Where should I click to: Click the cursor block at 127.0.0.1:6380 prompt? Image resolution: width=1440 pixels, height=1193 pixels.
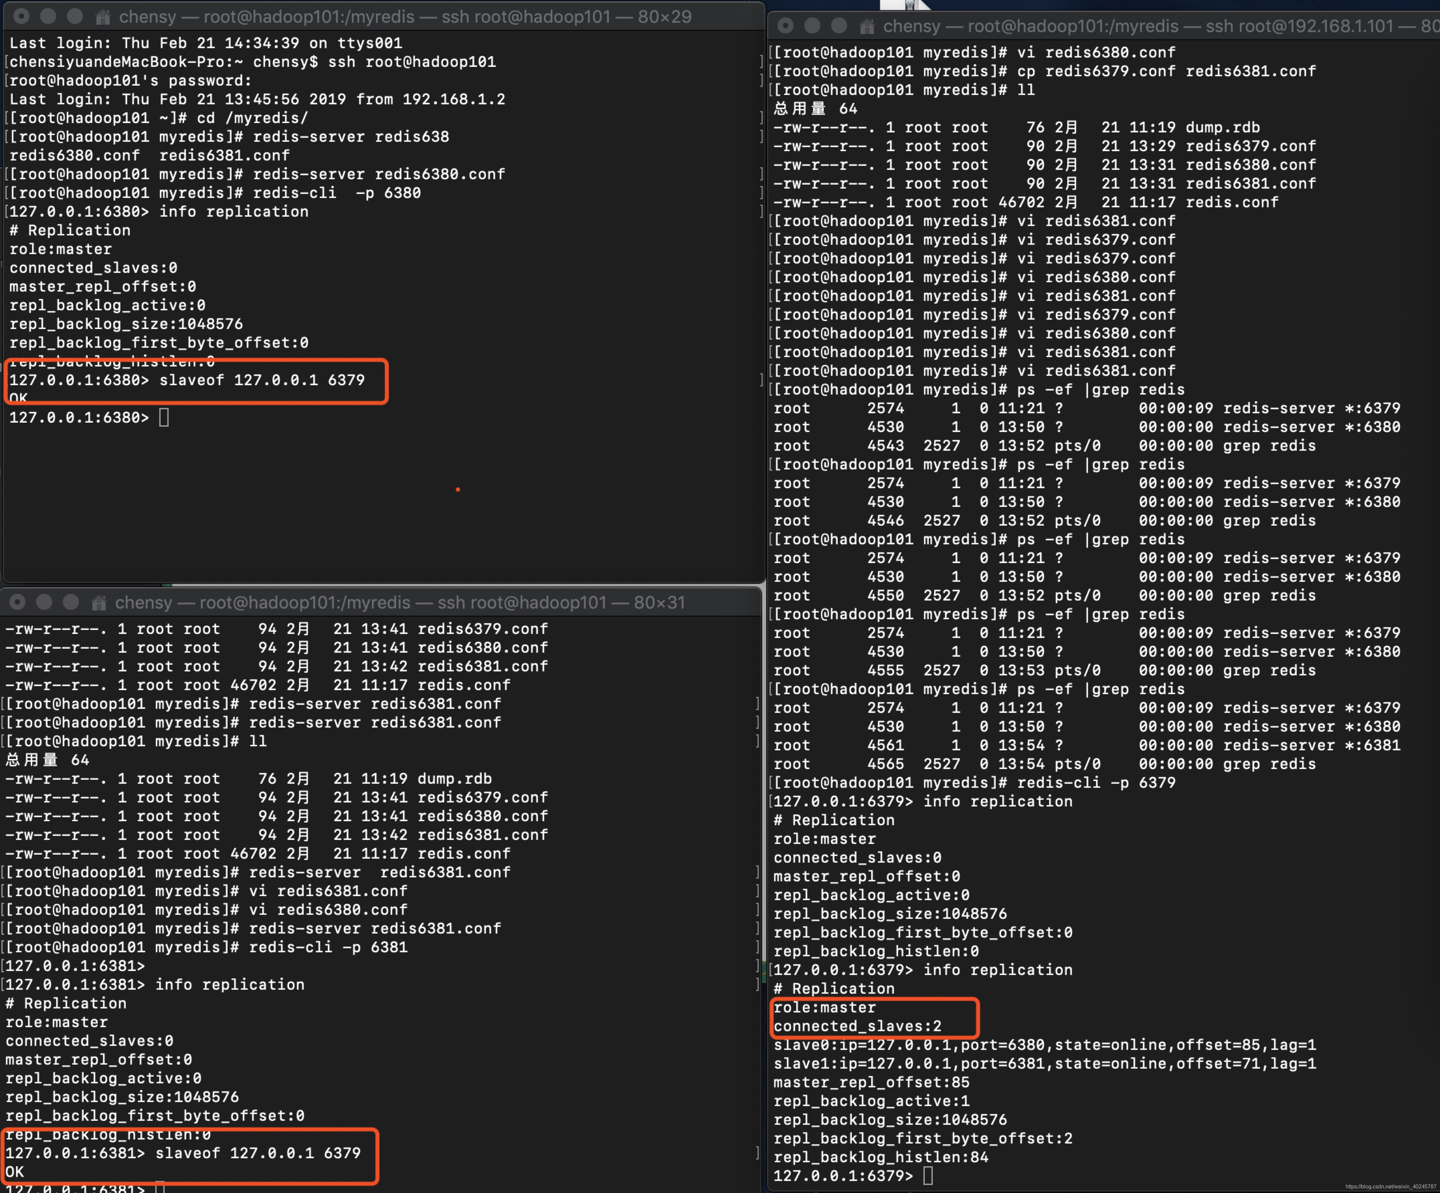point(164,417)
